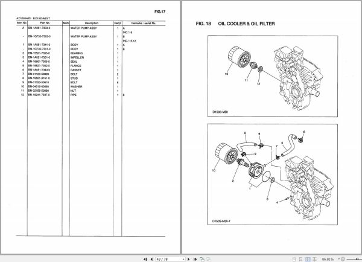This screenshot has height=262, width=362.
Task: Jump to the last page
Action: point(195,259)
